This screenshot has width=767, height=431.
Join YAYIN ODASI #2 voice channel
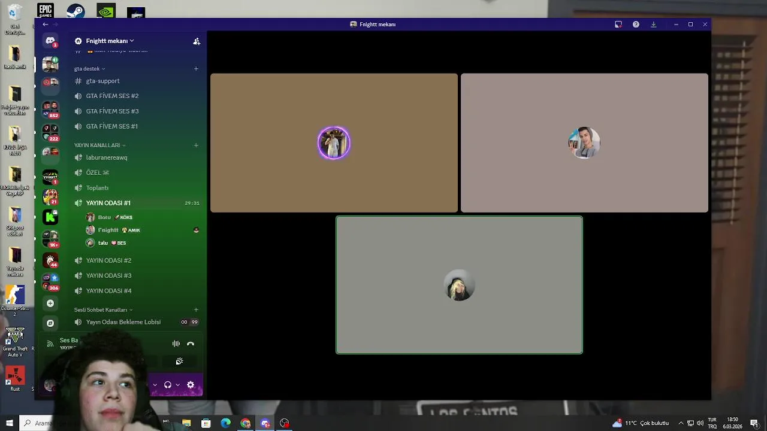point(137,260)
